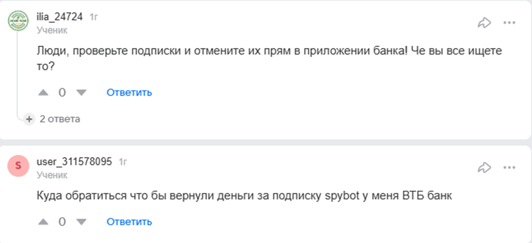Click the pink "S" avatar of user_311578095
The height and width of the screenshot is (243, 532).
click(18, 166)
